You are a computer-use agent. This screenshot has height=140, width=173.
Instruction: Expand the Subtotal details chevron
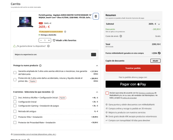click(159, 24)
